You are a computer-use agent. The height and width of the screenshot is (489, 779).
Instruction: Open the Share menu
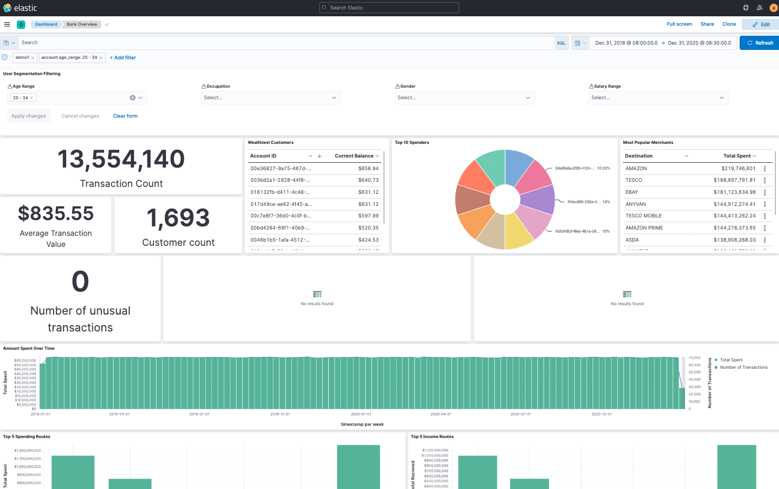coord(707,24)
